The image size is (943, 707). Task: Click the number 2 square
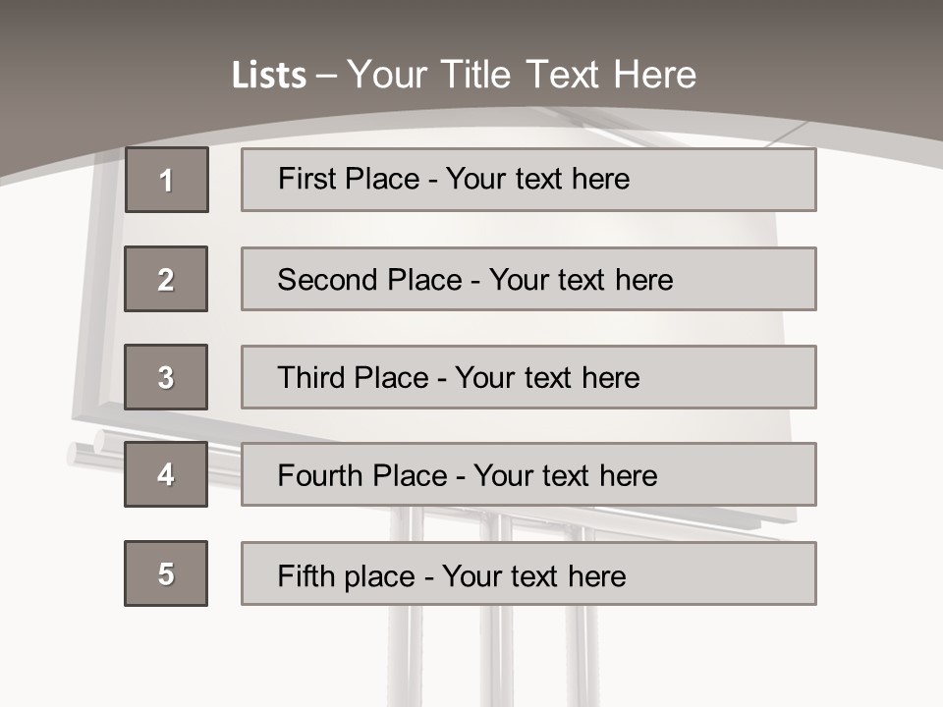(166, 279)
